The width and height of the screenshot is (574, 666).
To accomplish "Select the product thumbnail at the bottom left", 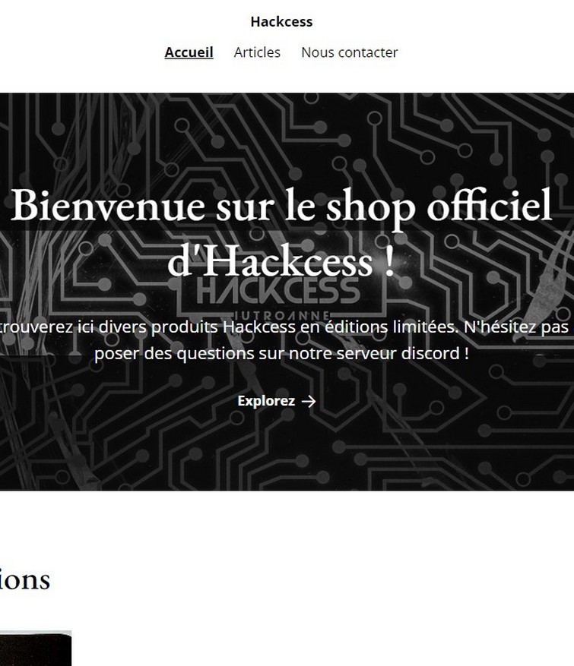I will click(36, 649).
